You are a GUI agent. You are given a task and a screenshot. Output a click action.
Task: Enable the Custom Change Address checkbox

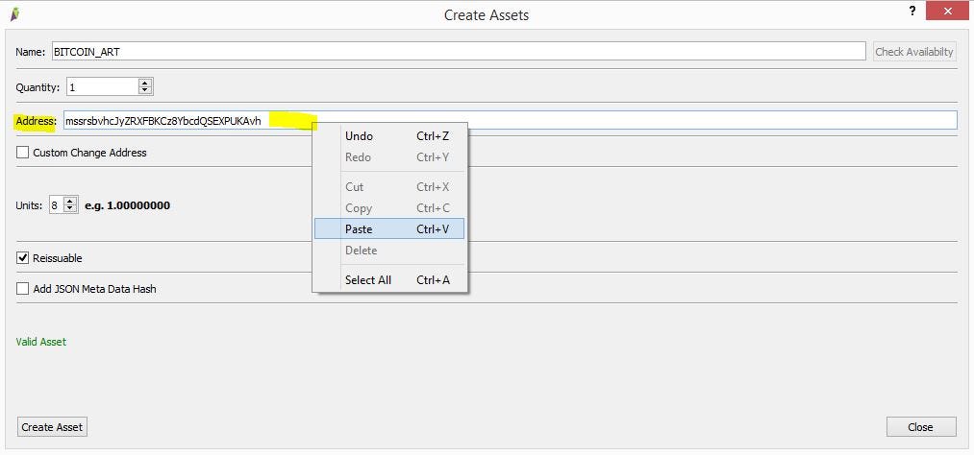22,153
